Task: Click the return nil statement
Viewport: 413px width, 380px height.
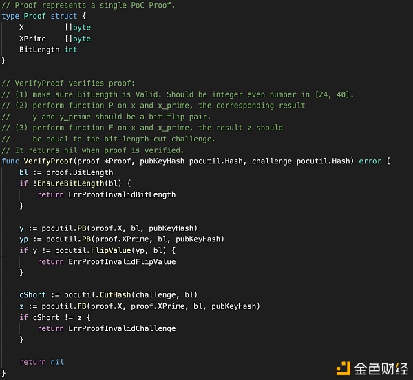Action: pos(41,362)
